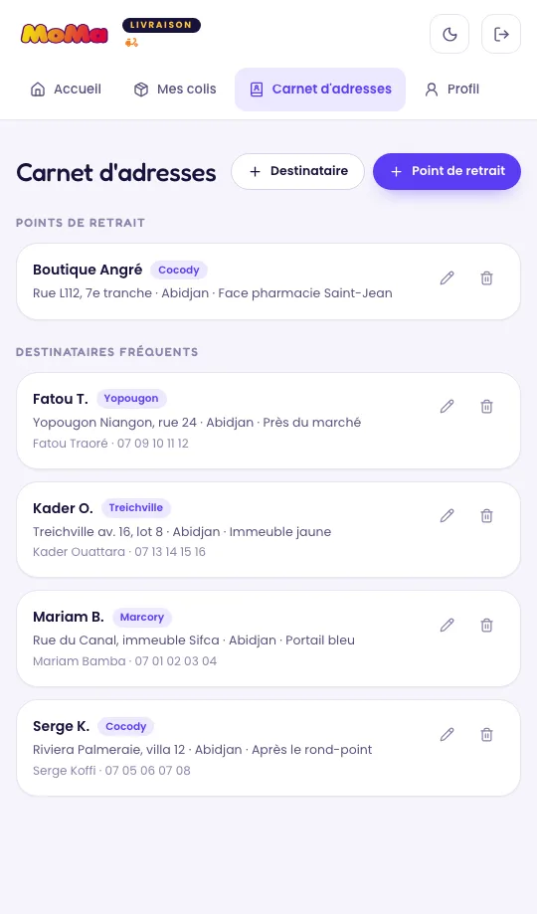Image resolution: width=537 pixels, height=914 pixels.
Task: Edit the Serge K. recipient entry
Action: pos(447,734)
